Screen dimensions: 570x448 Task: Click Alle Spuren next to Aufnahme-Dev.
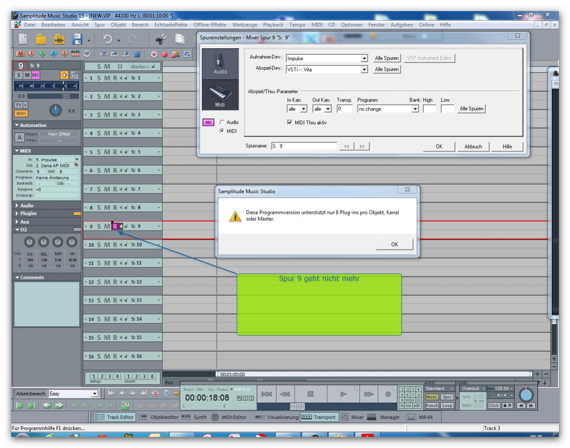pyautogui.click(x=387, y=58)
